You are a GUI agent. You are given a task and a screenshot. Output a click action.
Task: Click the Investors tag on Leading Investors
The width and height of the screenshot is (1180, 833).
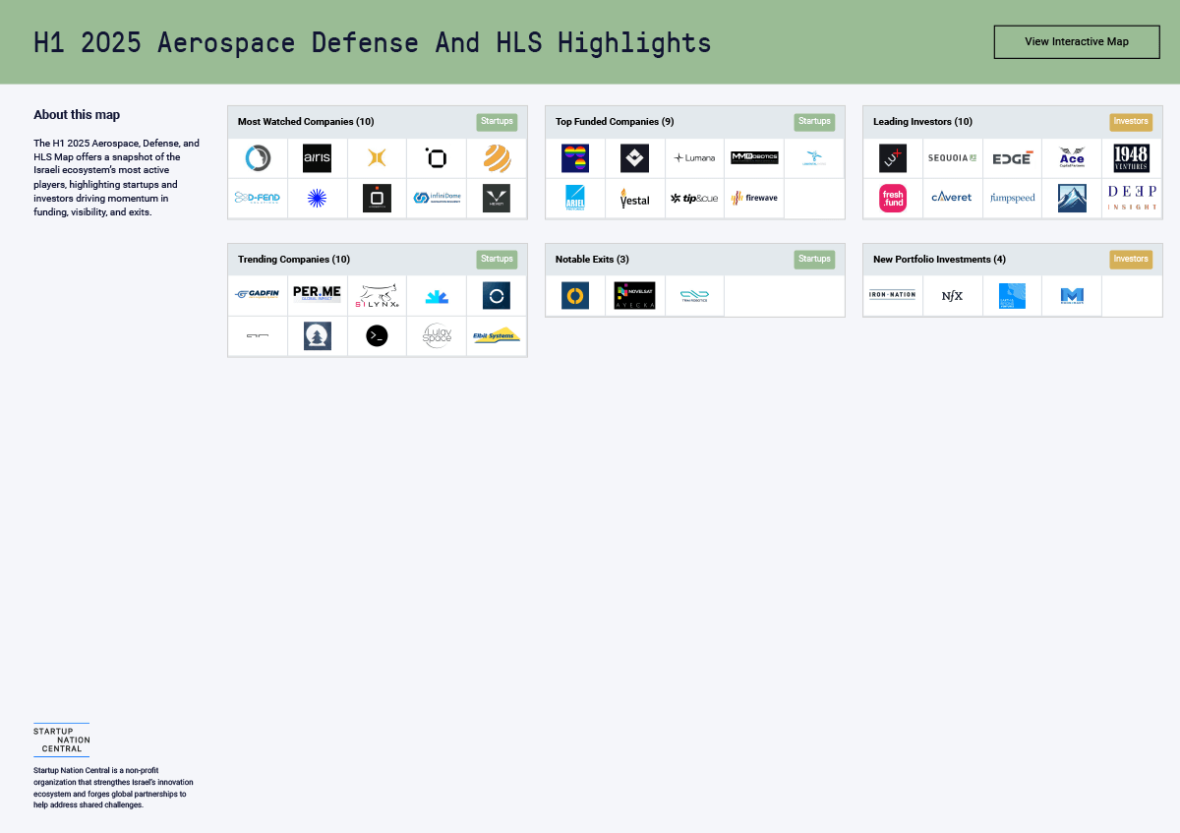click(1131, 122)
